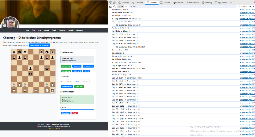Click the Von move input field

point(69,81)
